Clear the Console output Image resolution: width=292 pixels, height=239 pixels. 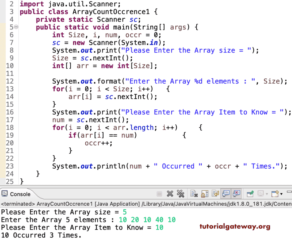point(194,194)
